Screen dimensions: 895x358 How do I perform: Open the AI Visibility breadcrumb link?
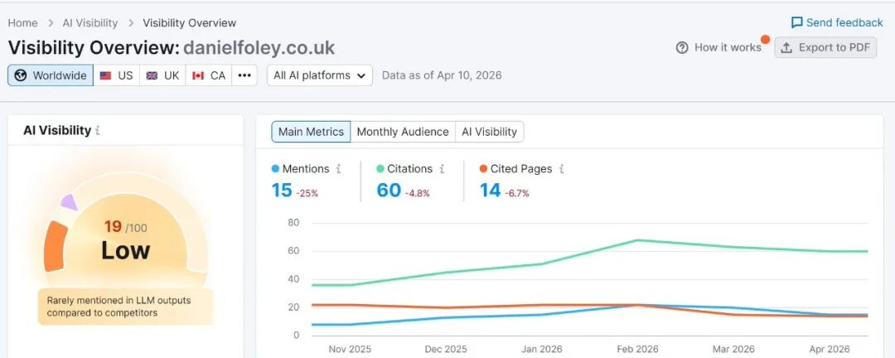point(89,23)
